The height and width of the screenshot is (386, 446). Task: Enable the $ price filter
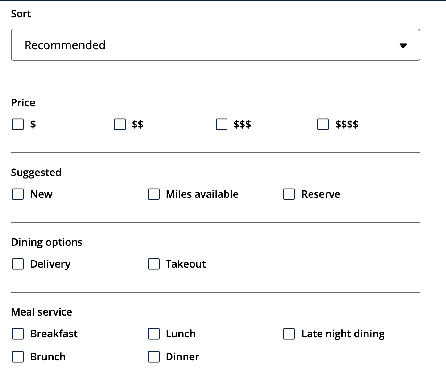tap(18, 125)
